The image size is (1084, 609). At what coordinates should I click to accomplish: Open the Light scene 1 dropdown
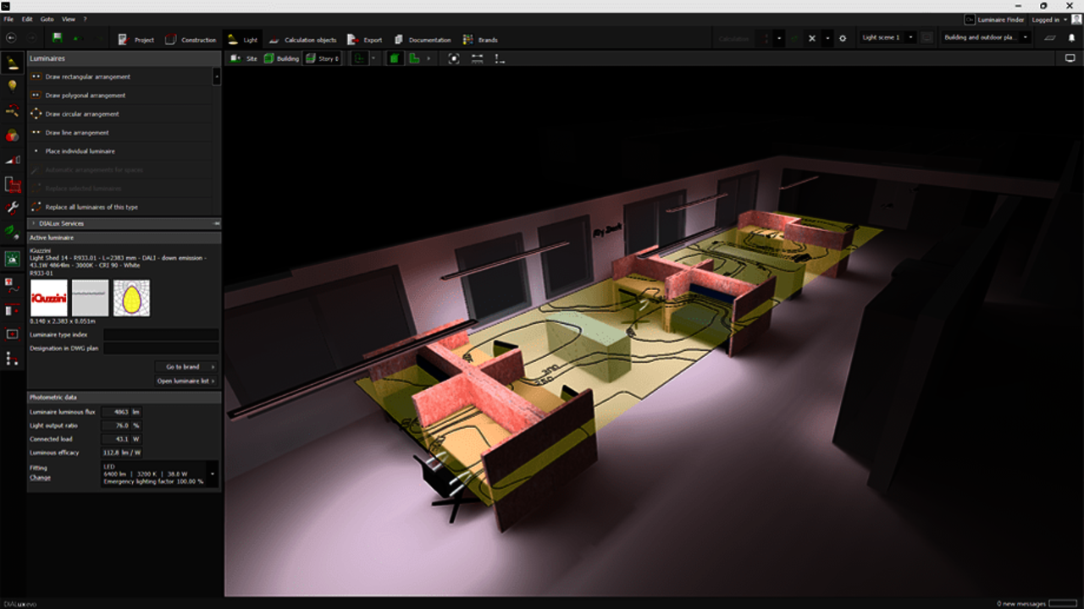(x=888, y=38)
